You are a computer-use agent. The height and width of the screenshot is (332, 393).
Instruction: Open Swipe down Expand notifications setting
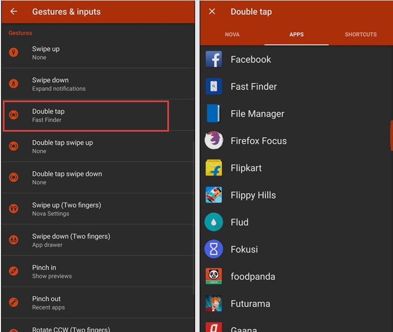click(x=98, y=84)
